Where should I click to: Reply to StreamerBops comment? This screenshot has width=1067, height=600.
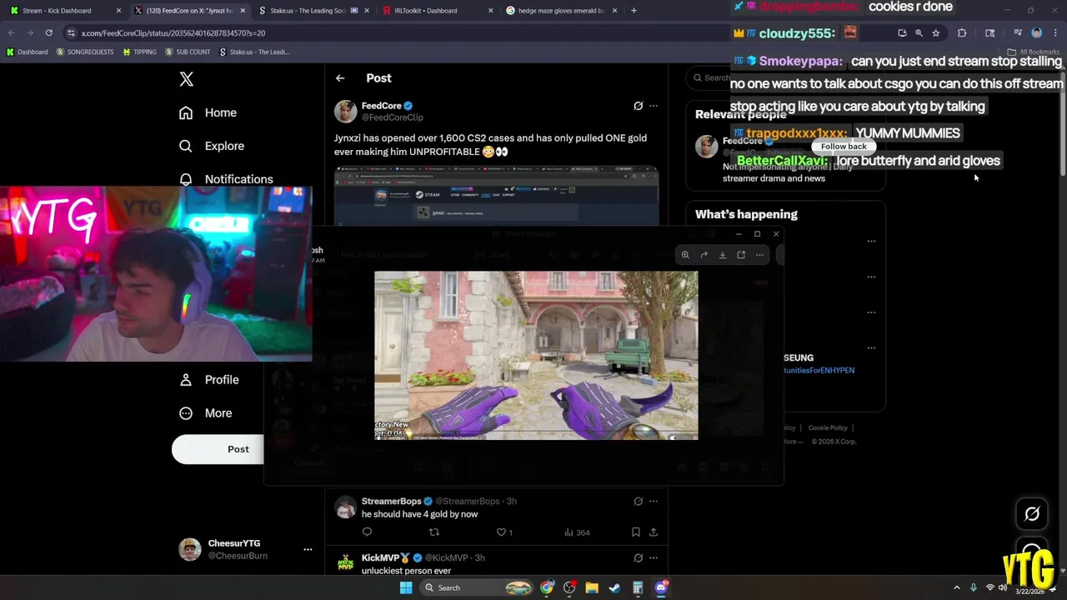click(x=367, y=532)
